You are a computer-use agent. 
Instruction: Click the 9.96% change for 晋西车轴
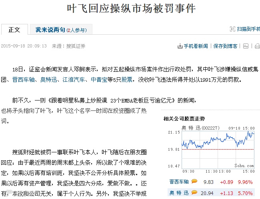(x=245, y=182)
